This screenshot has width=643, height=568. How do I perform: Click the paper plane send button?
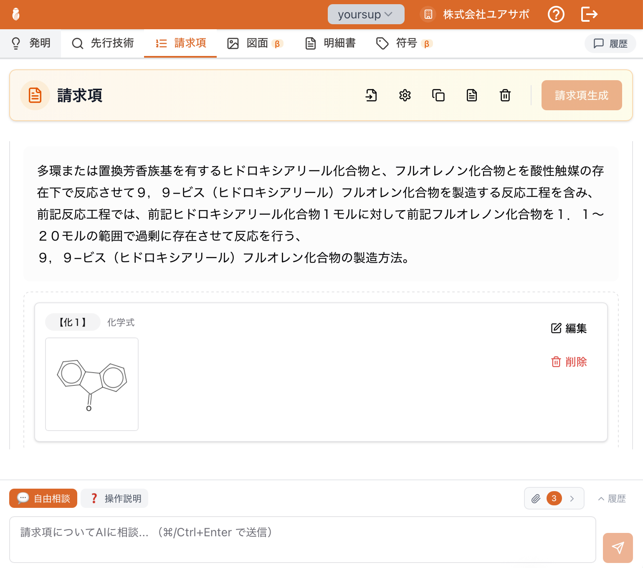(618, 548)
